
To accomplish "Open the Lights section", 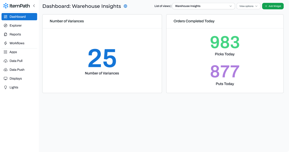I will click(x=19, y=87).
